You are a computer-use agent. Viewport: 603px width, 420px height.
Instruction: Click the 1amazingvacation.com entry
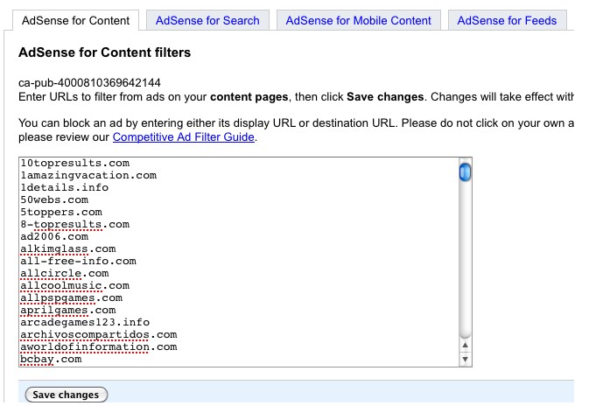coord(88,175)
